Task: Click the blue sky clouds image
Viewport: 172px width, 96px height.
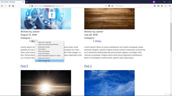Action: tap(109, 83)
